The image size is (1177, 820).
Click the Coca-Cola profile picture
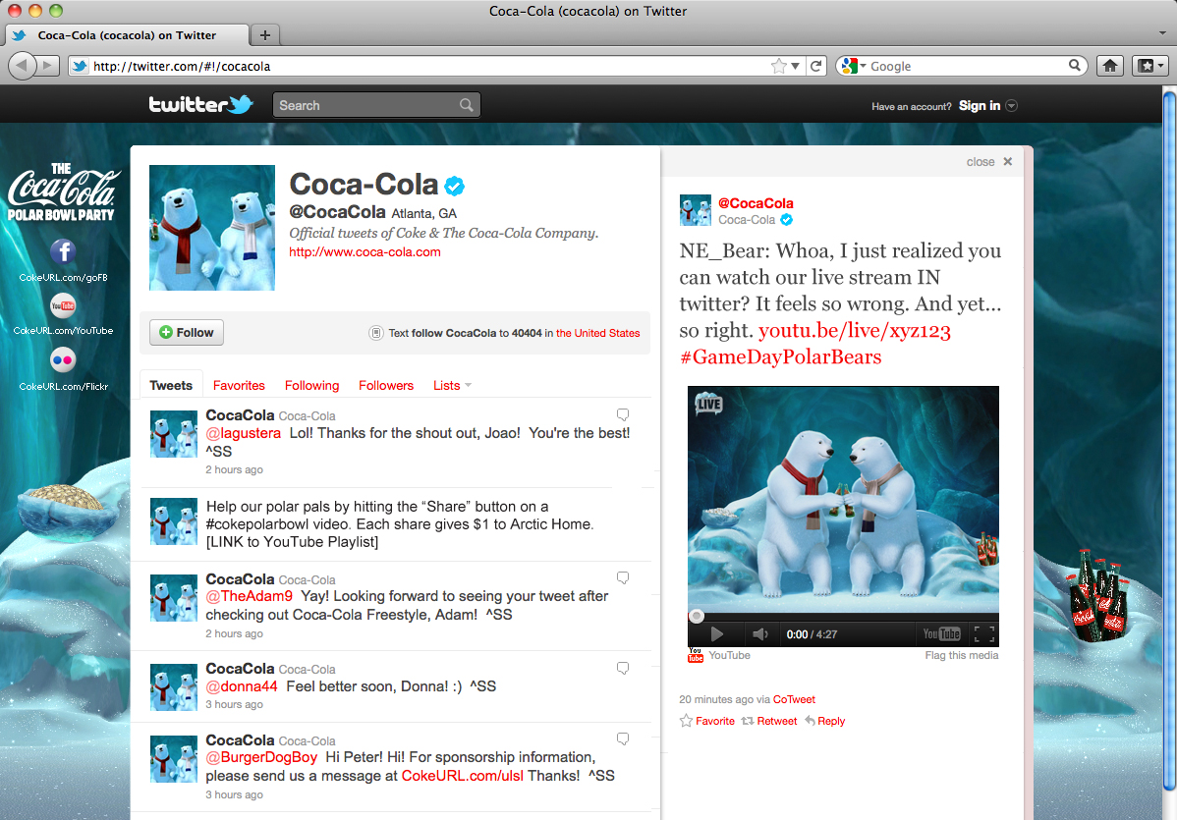point(212,228)
